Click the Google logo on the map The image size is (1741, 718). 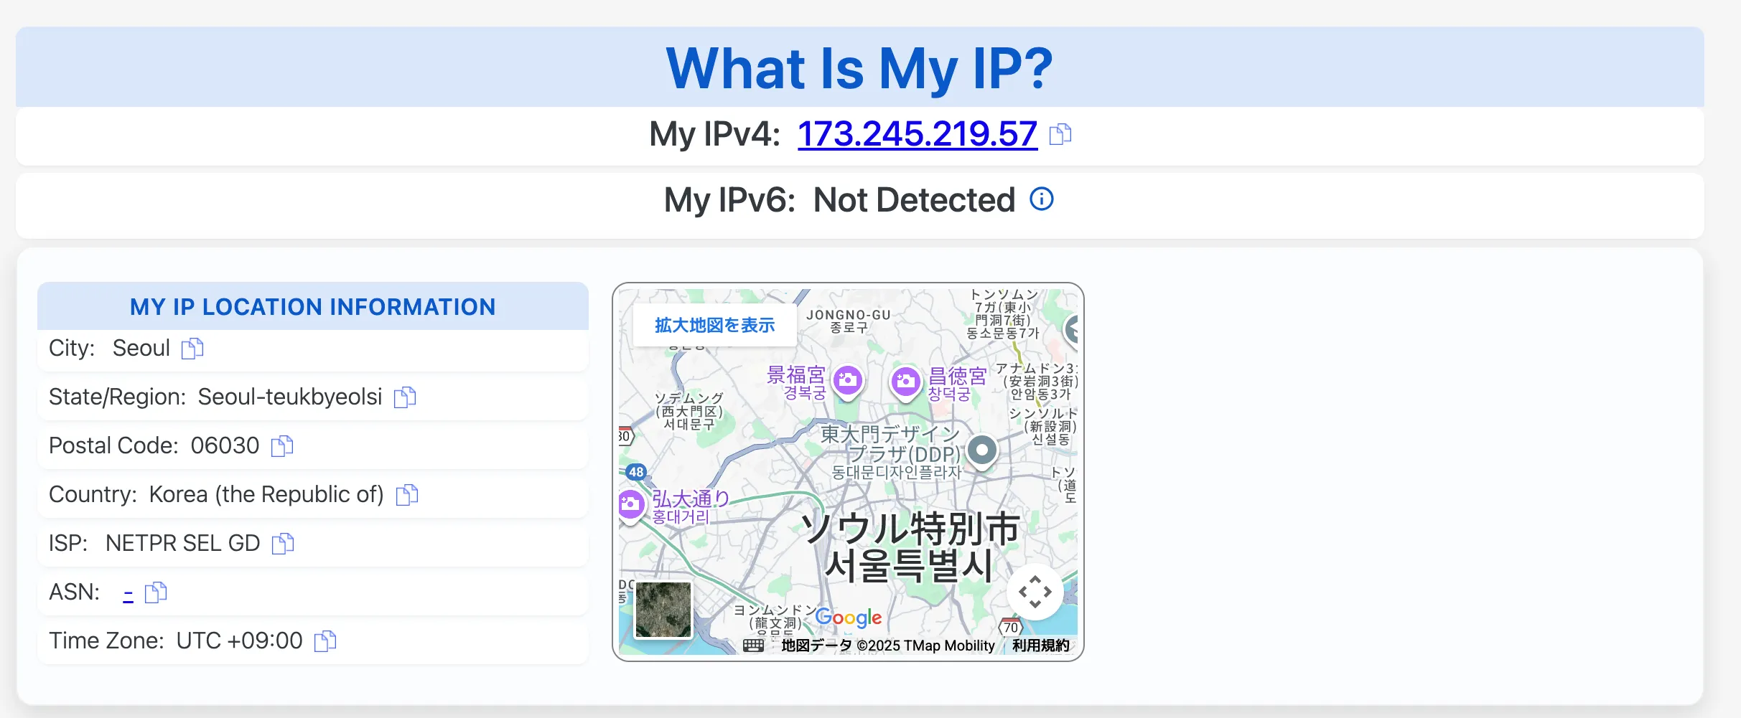tap(848, 618)
